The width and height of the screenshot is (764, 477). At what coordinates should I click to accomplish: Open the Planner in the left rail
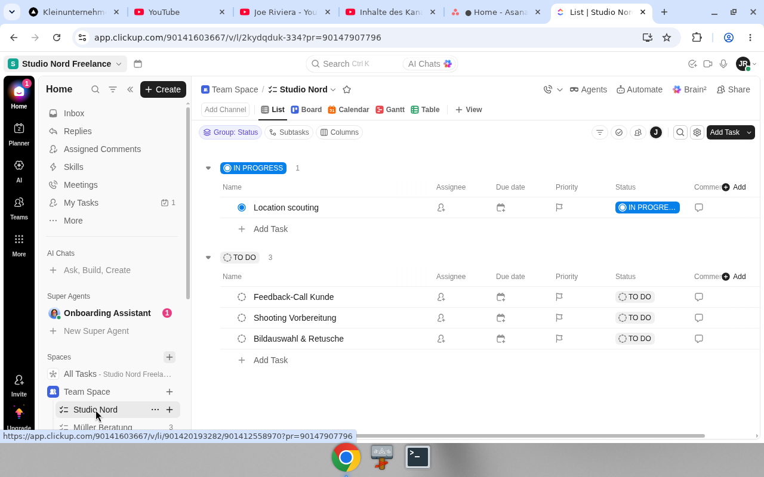(19, 134)
